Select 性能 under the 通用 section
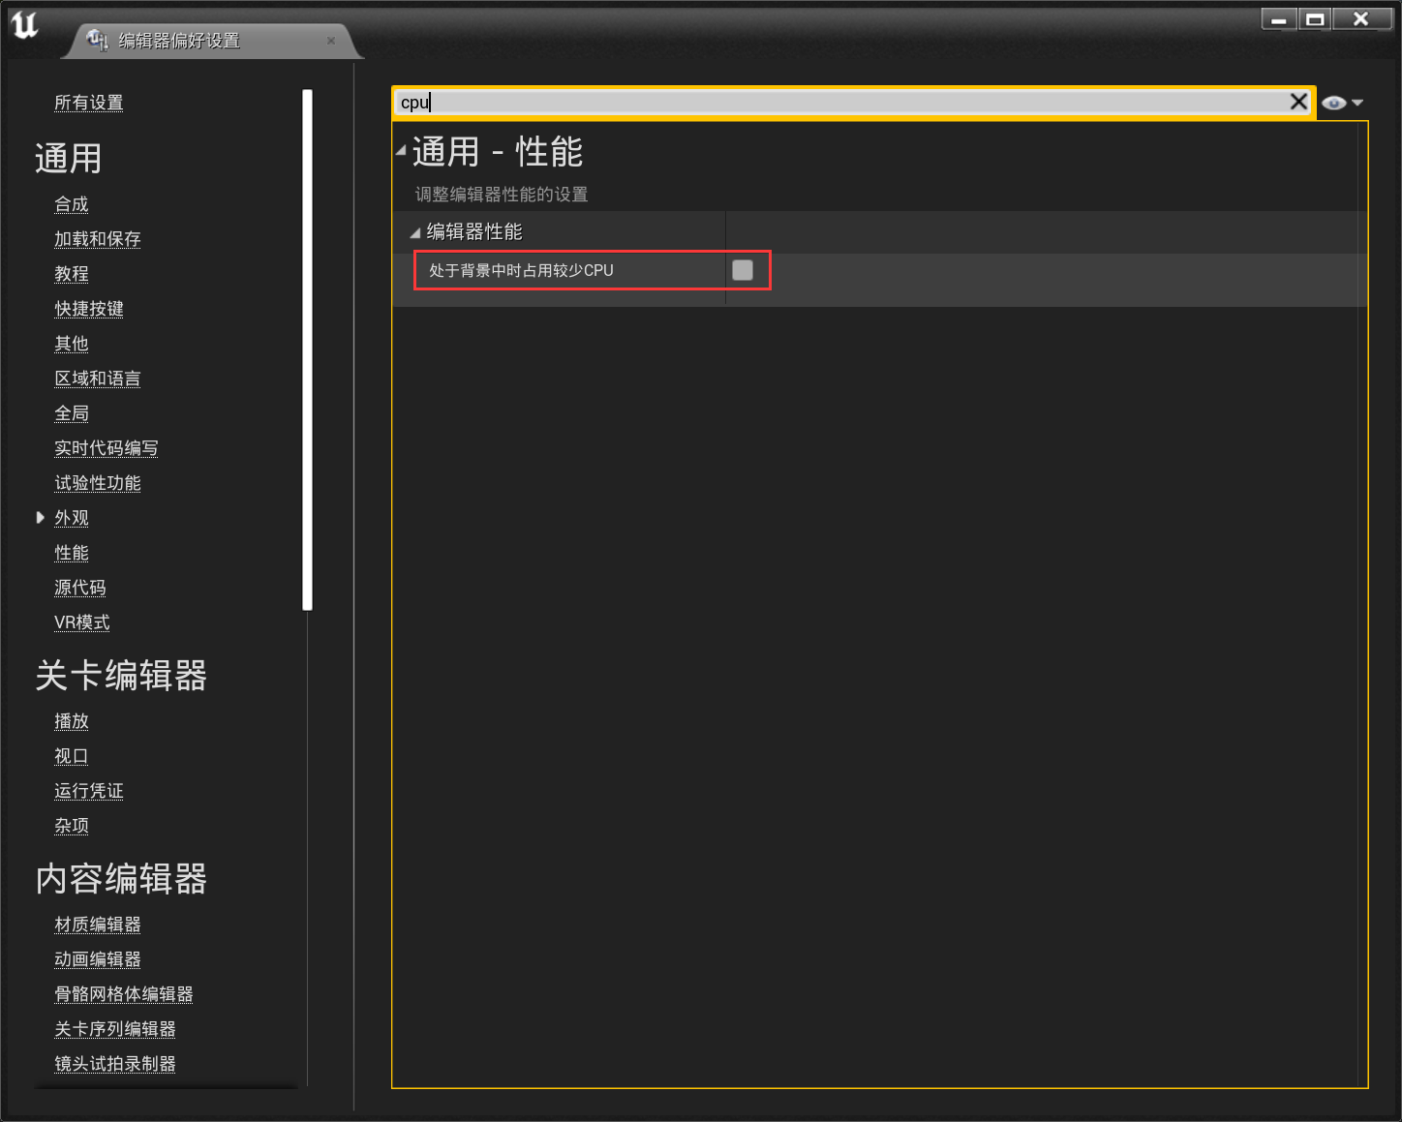The image size is (1402, 1122). point(71,553)
